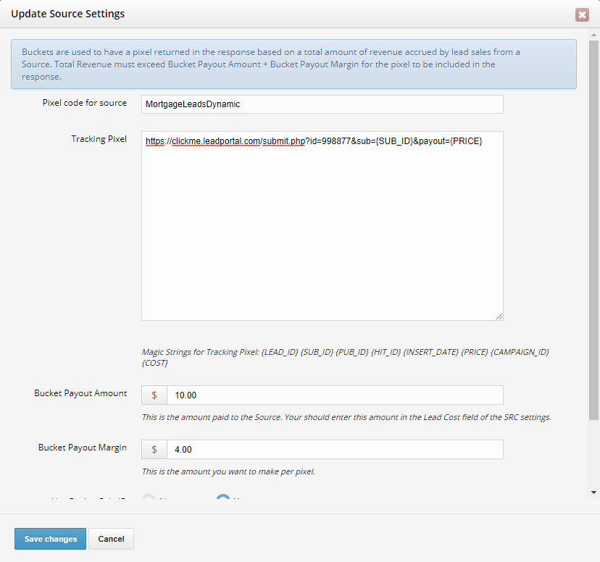Screen dimensions: 600x562
Task: Click the Pixel code for source field
Action: coord(322,104)
